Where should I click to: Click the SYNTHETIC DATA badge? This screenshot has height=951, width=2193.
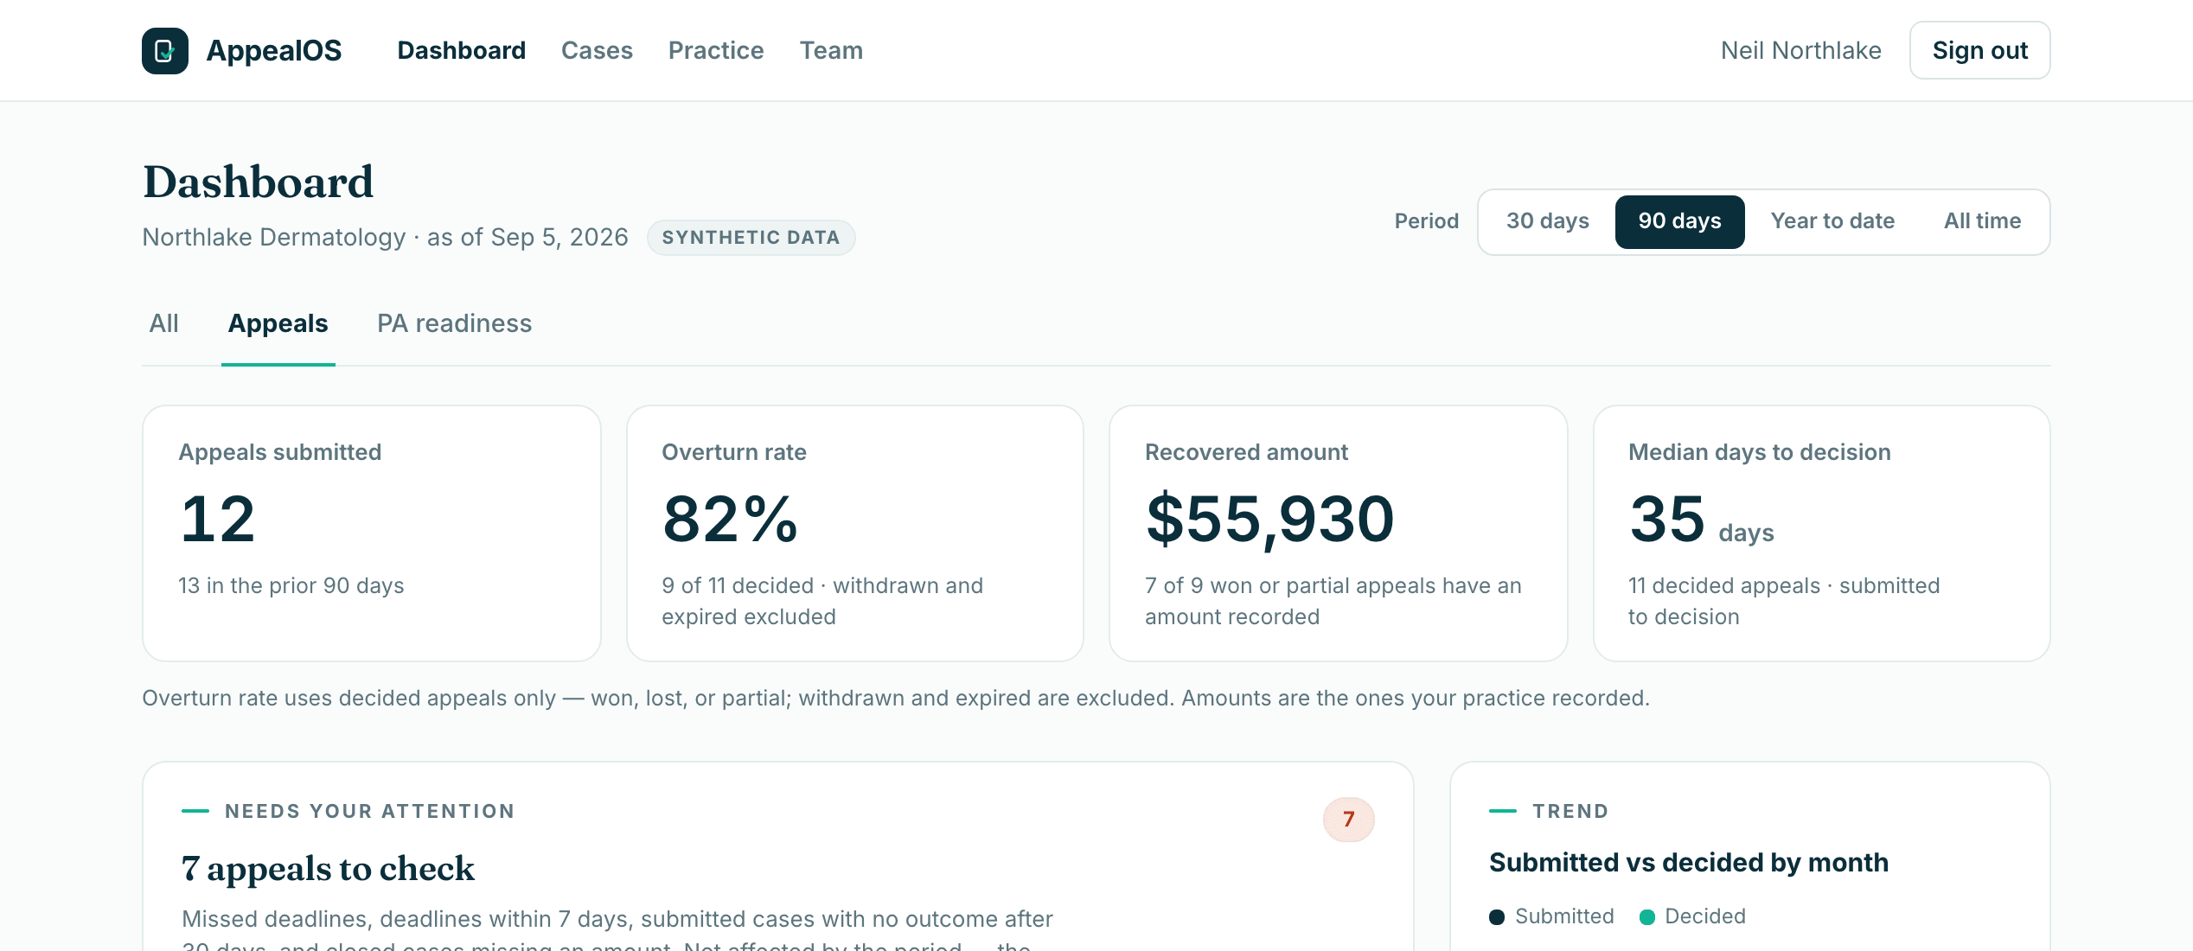751,238
